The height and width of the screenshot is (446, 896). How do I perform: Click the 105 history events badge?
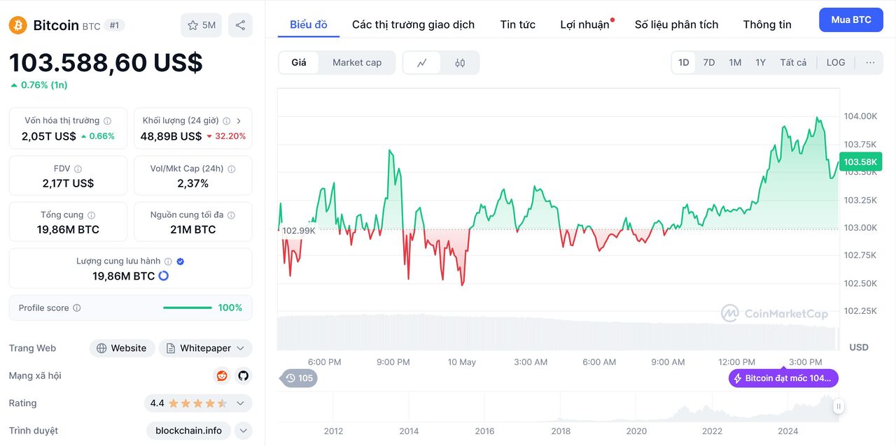299,378
